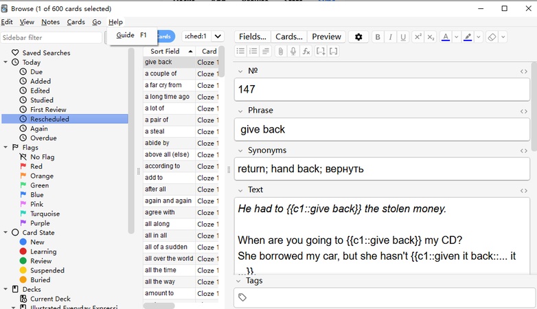Click the Card column header
The width and height of the screenshot is (537, 309).
click(209, 51)
